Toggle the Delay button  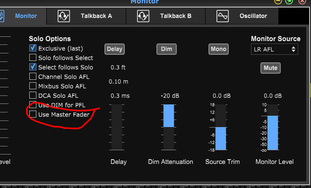click(114, 49)
